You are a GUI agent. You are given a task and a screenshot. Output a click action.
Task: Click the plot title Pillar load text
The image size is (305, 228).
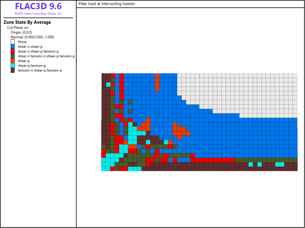pos(107,4)
